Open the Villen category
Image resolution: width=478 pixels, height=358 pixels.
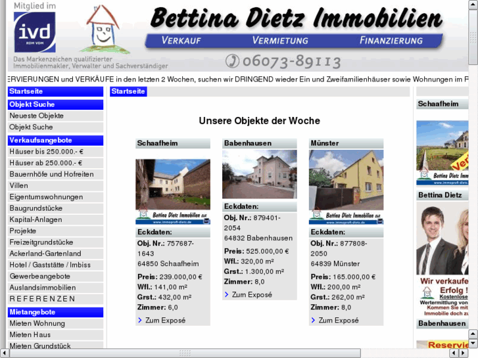[55, 185]
